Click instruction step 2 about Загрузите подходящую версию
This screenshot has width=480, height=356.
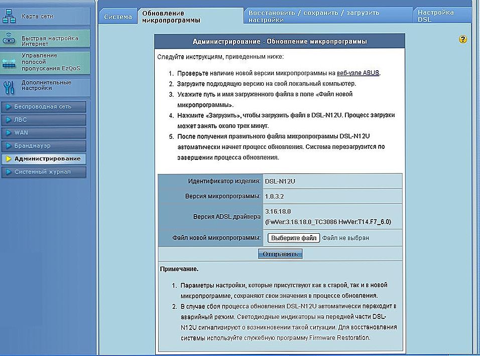[266, 84]
